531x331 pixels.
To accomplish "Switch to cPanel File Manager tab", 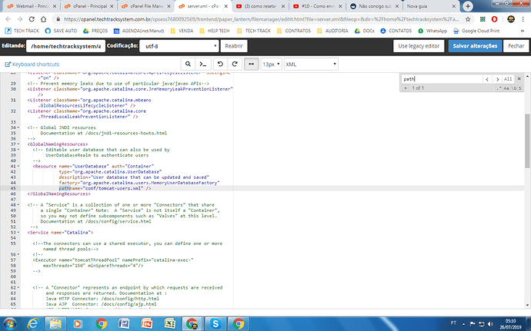I will click(x=146, y=6).
